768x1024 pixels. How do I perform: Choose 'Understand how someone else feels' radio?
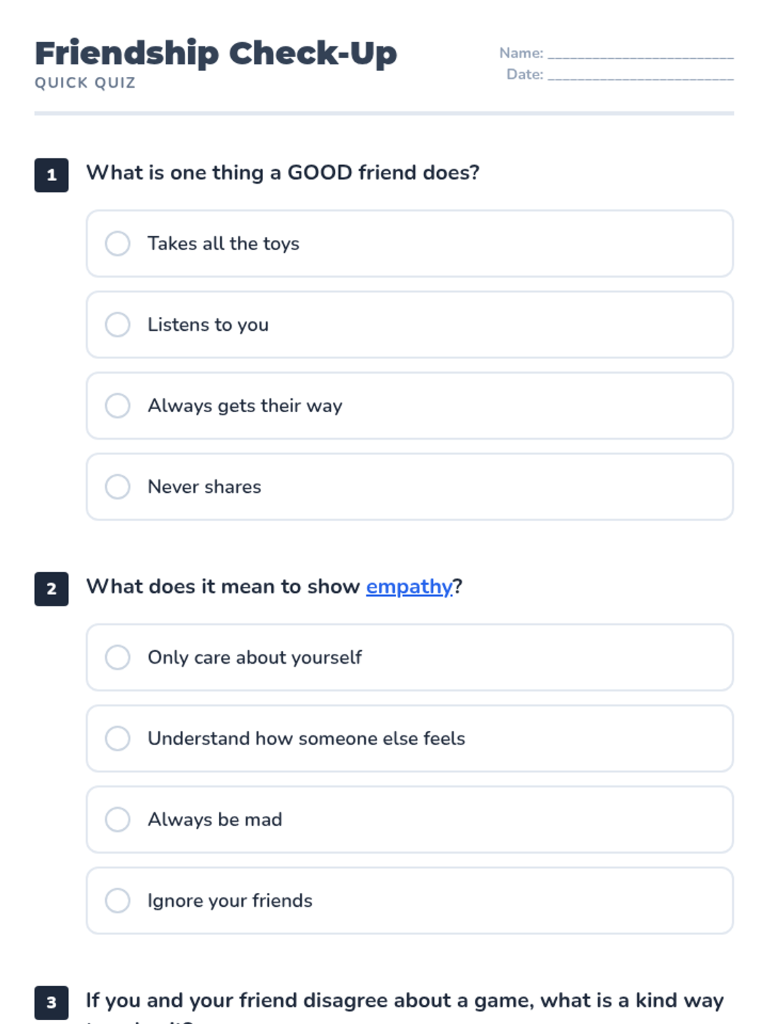(x=118, y=739)
